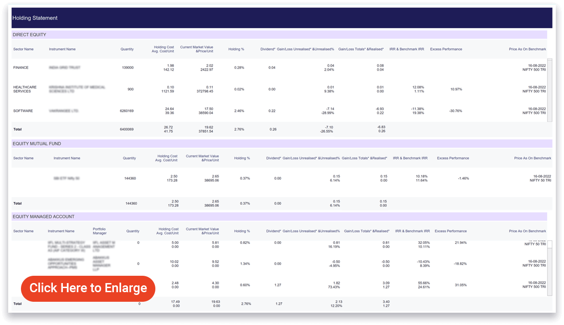Click the '55.66%' IRR value
Image resolution: width=564 pixels, height=325 pixels.
tap(424, 283)
